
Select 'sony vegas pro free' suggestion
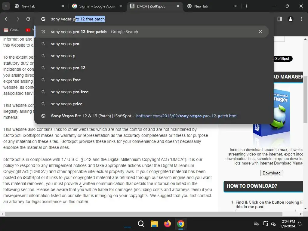(x=152, y=92)
